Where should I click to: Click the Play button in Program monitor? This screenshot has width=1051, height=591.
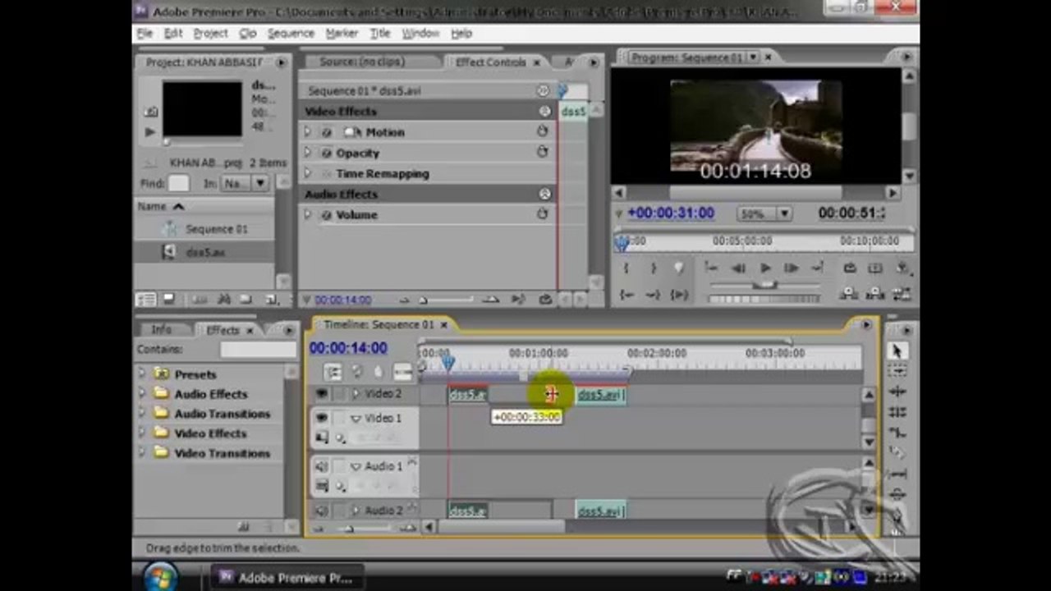[x=764, y=268]
